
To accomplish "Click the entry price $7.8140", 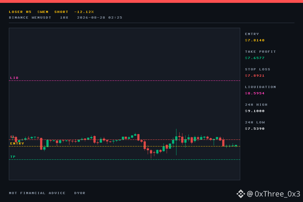I will [255, 40].
